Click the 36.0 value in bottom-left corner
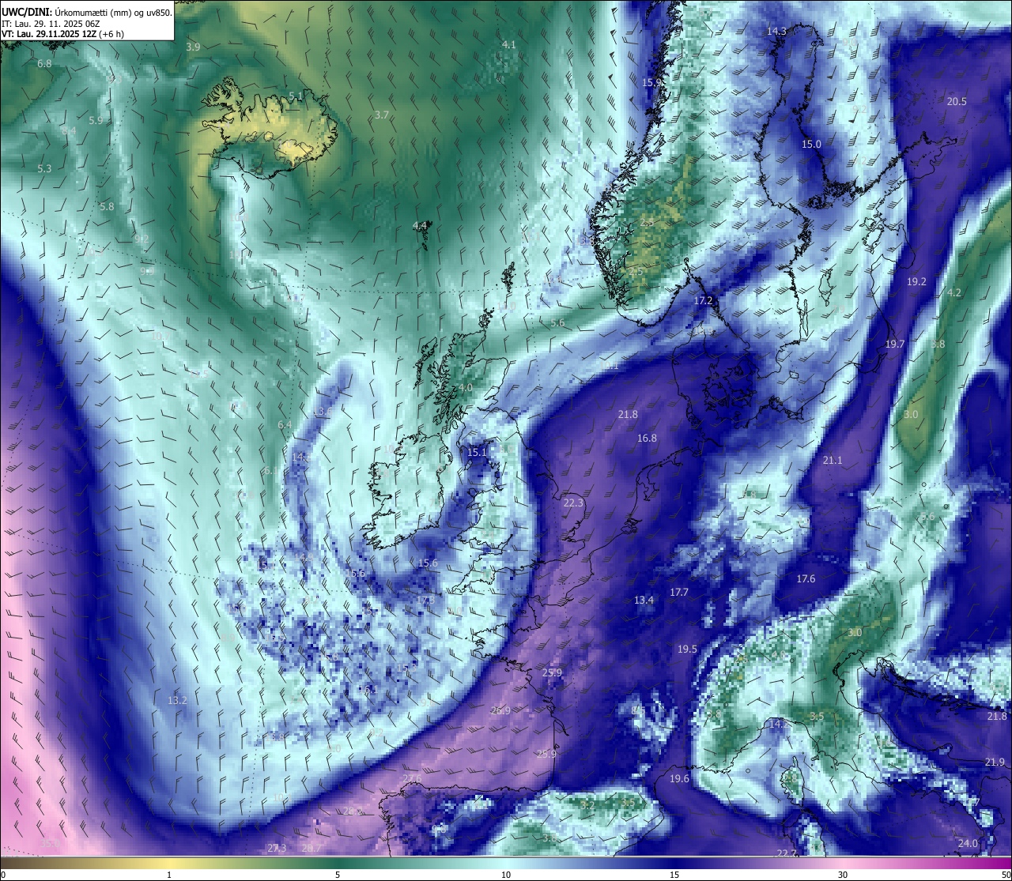The image size is (1012, 881). [x=50, y=844]
